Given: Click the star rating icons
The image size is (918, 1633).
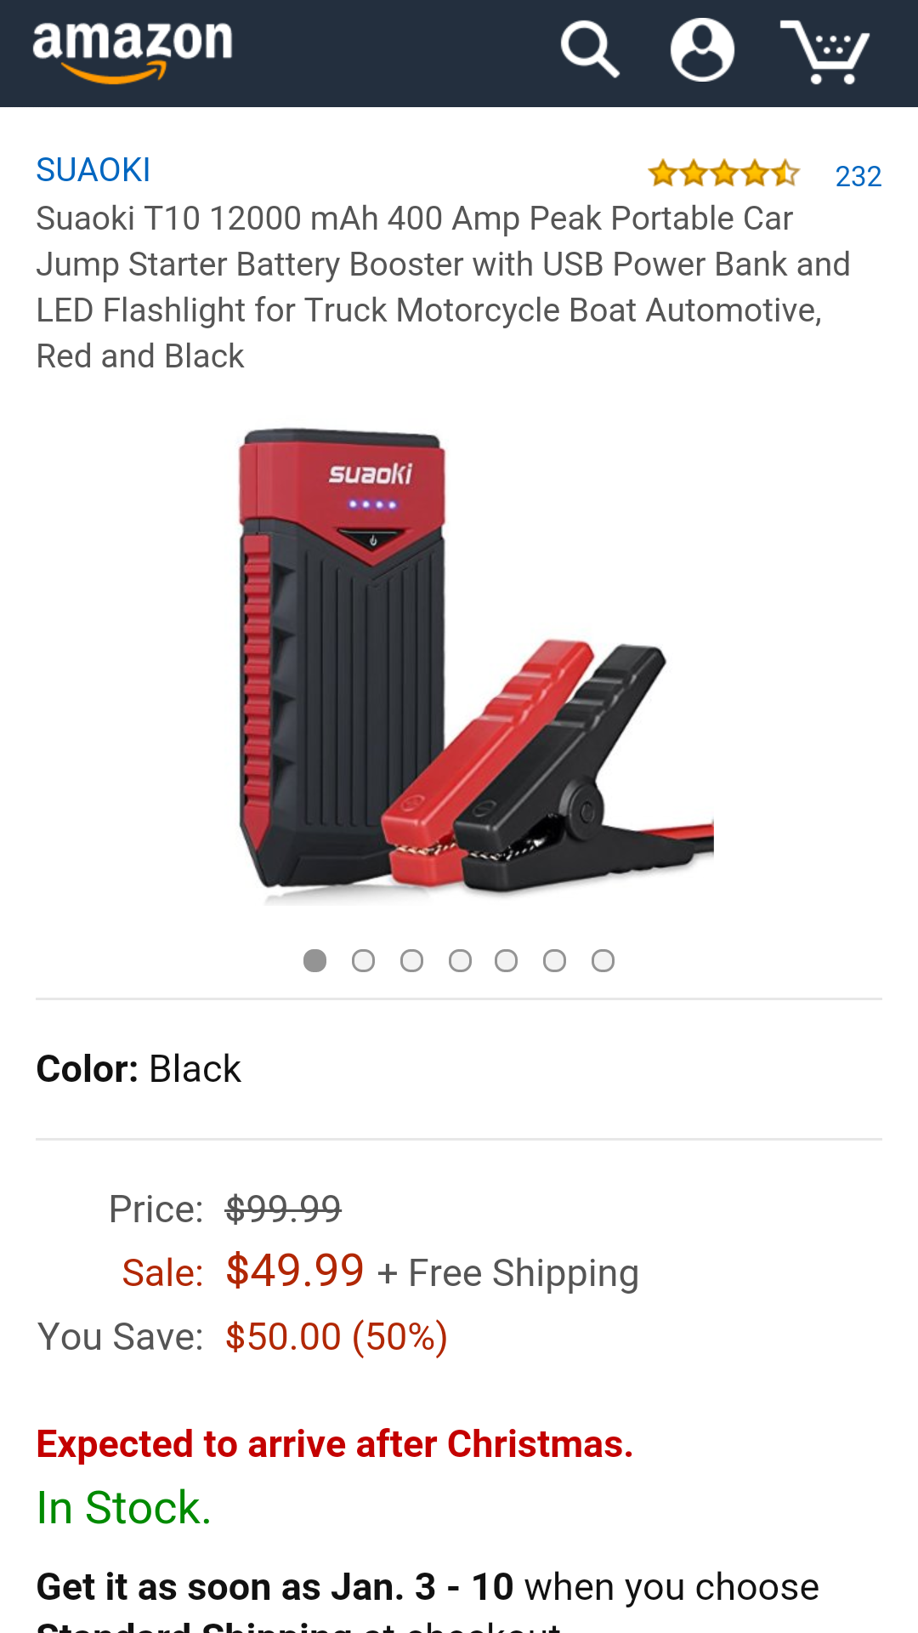Looking at the screenshot, I should 723,174.
